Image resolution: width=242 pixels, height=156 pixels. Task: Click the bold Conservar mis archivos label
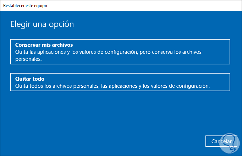(x=44, y=45)
